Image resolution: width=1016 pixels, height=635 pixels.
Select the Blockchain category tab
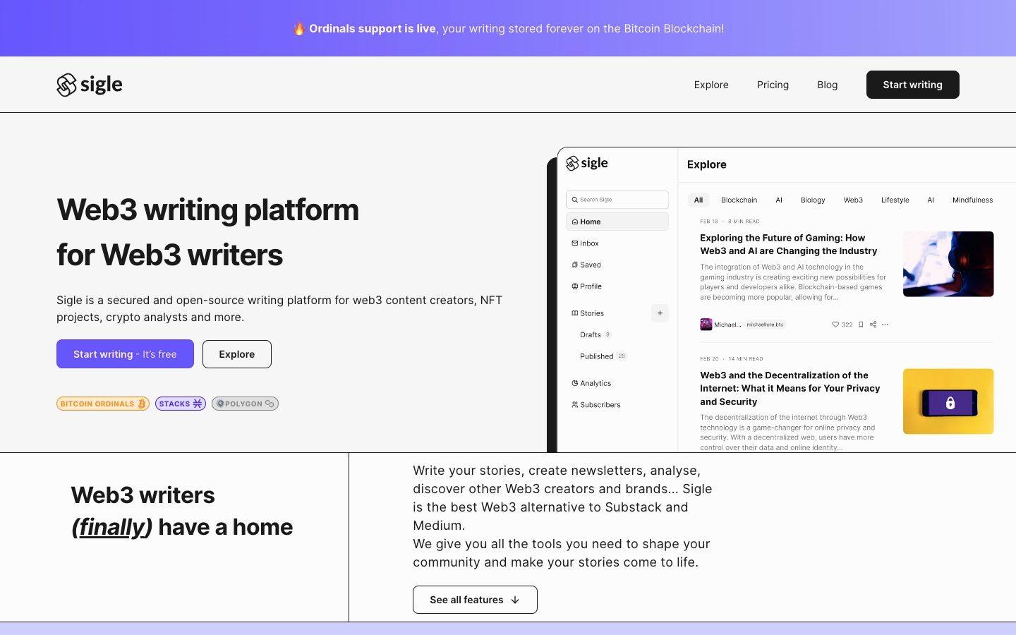739,200
